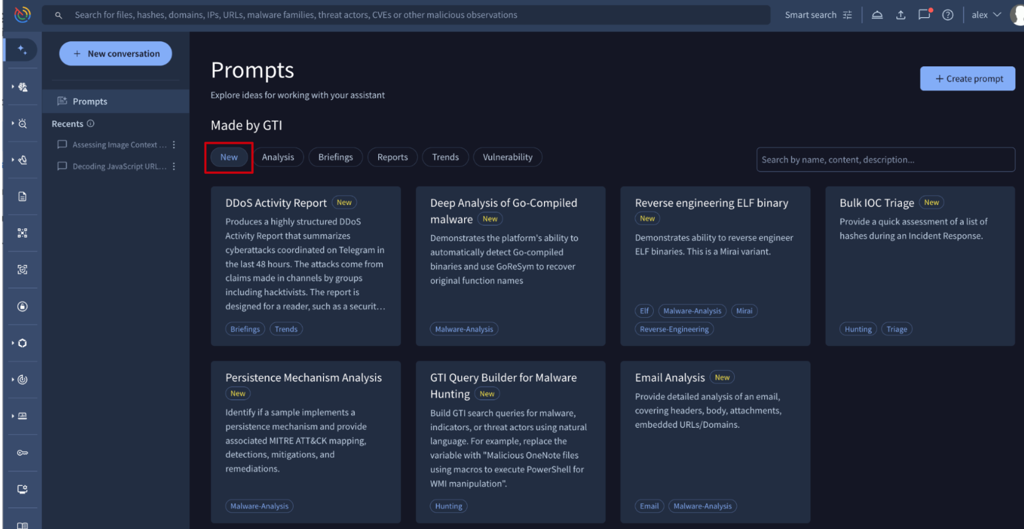Select the New filter tab

click(229, 157)
